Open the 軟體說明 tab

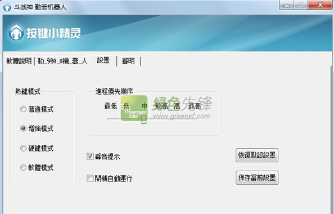pos(19,61)
